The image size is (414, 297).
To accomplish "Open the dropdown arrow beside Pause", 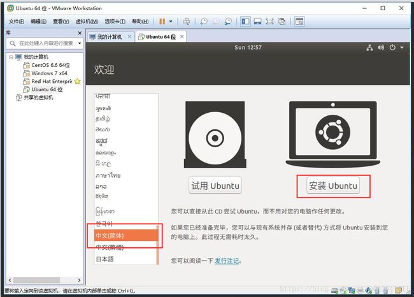I will point(171,22).
